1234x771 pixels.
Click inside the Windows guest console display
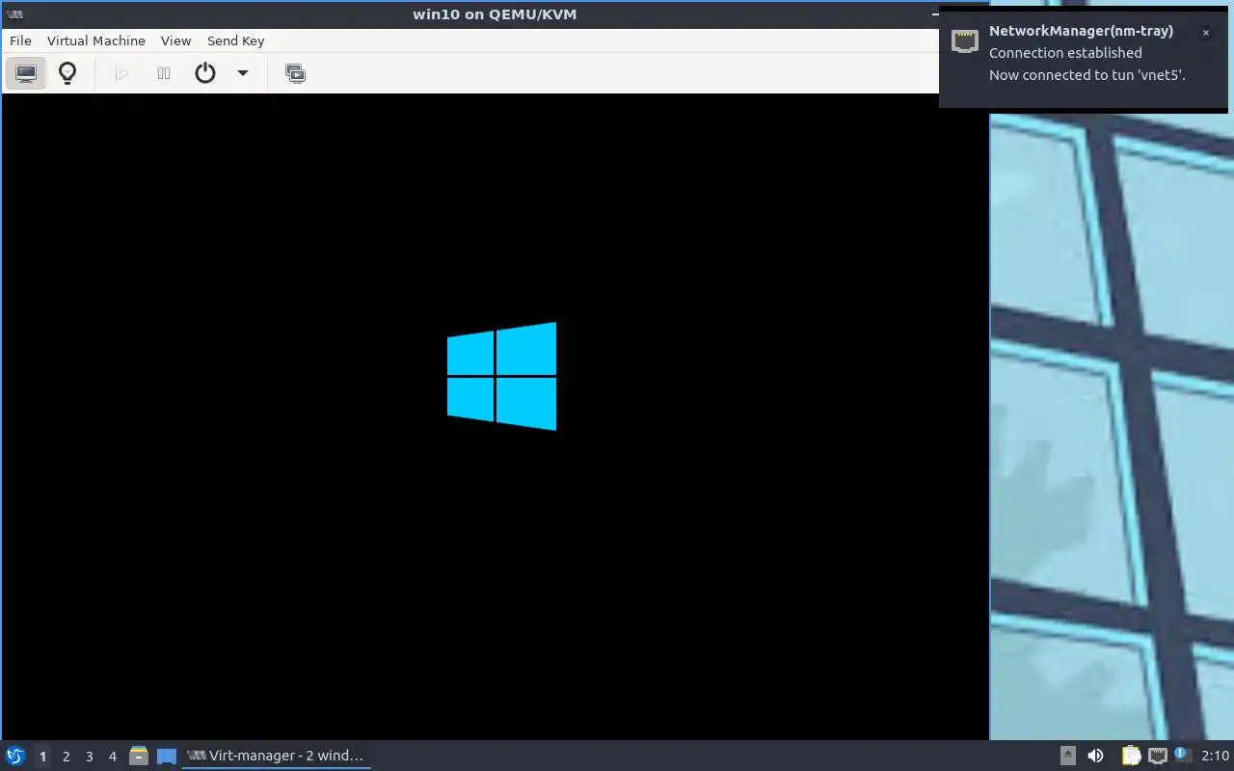(496, 416)
